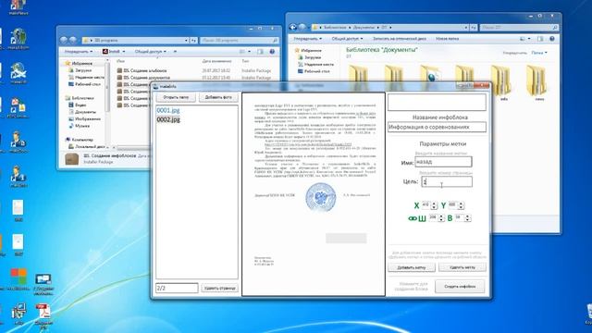592x333 pixels.
Task: Select Библиотеки in left Explorer tree
Action: [79, 98]
